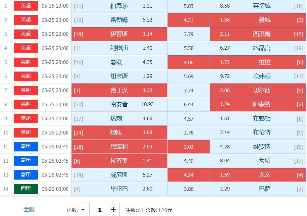
Task: Select draw odds 3.78 in row 10
Action: [188, 133]
